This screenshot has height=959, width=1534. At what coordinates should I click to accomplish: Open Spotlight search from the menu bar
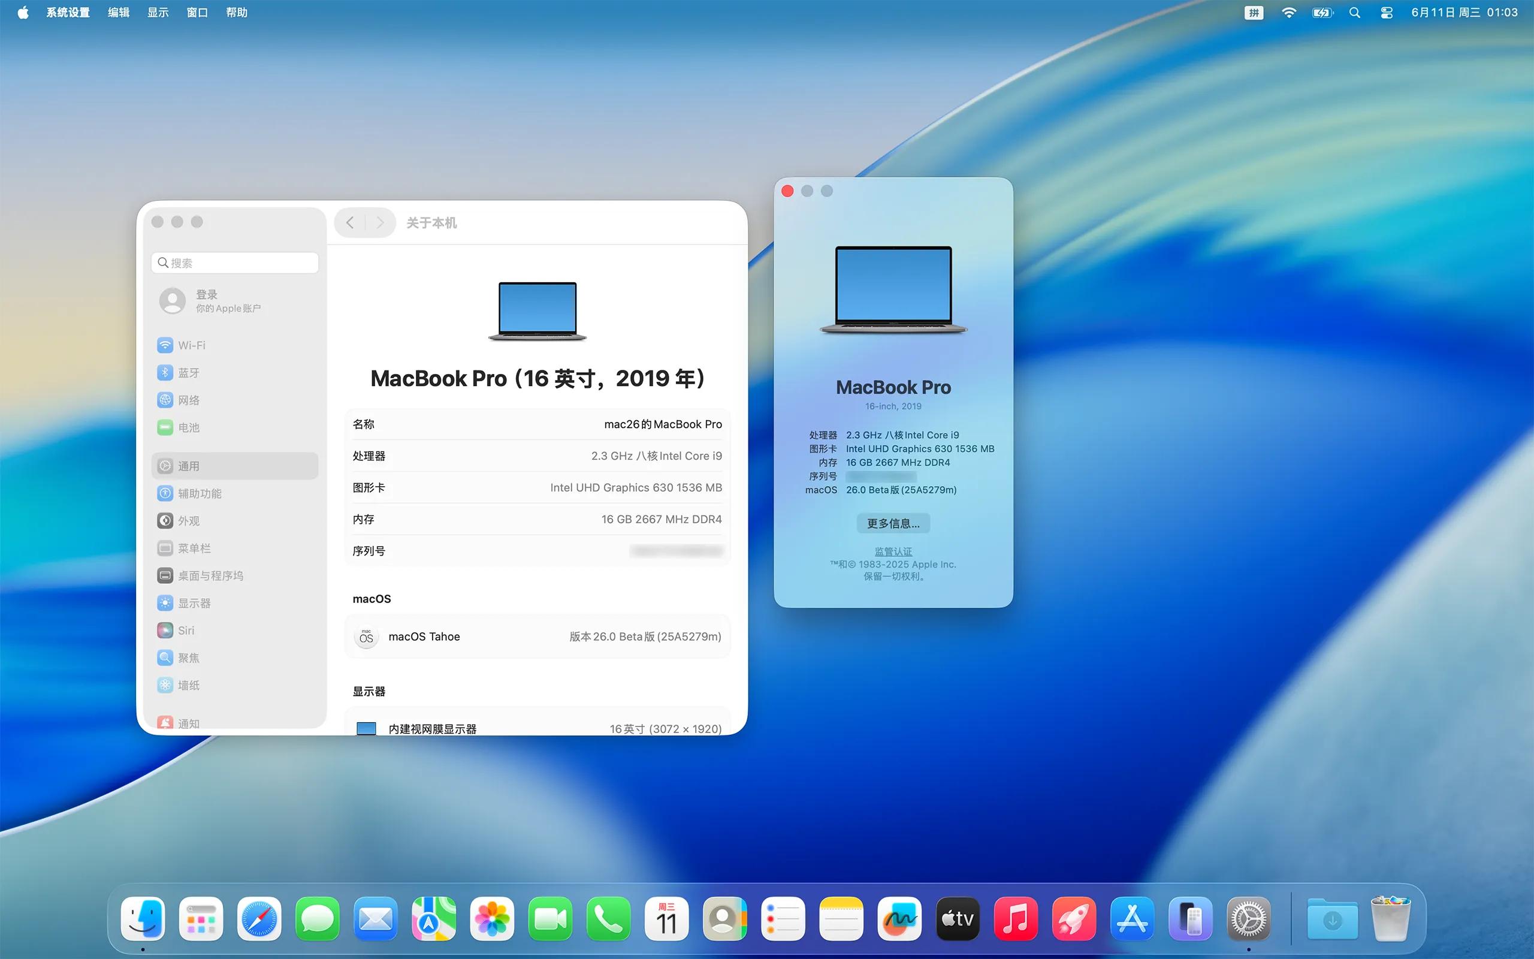[x=1355, y=12]
